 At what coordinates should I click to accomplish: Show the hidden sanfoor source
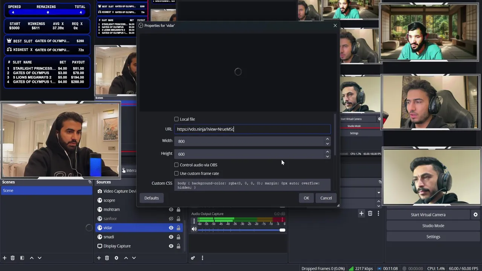point(171,219)
